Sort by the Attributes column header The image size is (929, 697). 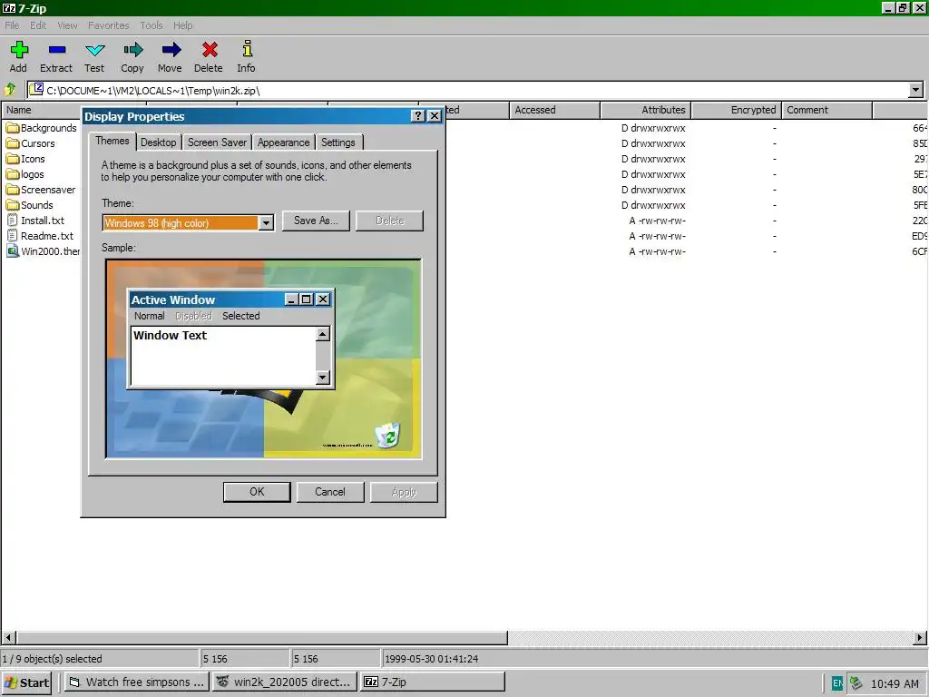645,110
